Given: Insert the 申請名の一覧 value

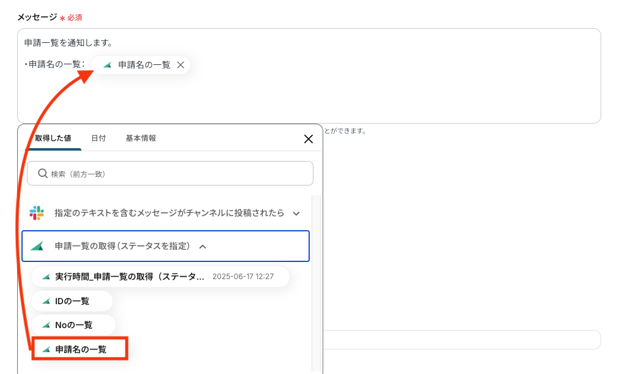Looking at the screenshot, I should tap(81, 350).
